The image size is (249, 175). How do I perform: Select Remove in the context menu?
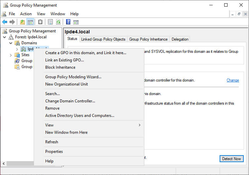(89, 108)
